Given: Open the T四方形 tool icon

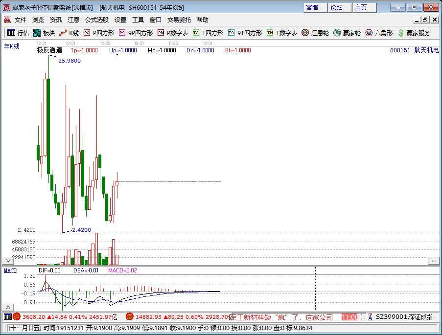Looking at the screenshot, I should pos(196,33).
